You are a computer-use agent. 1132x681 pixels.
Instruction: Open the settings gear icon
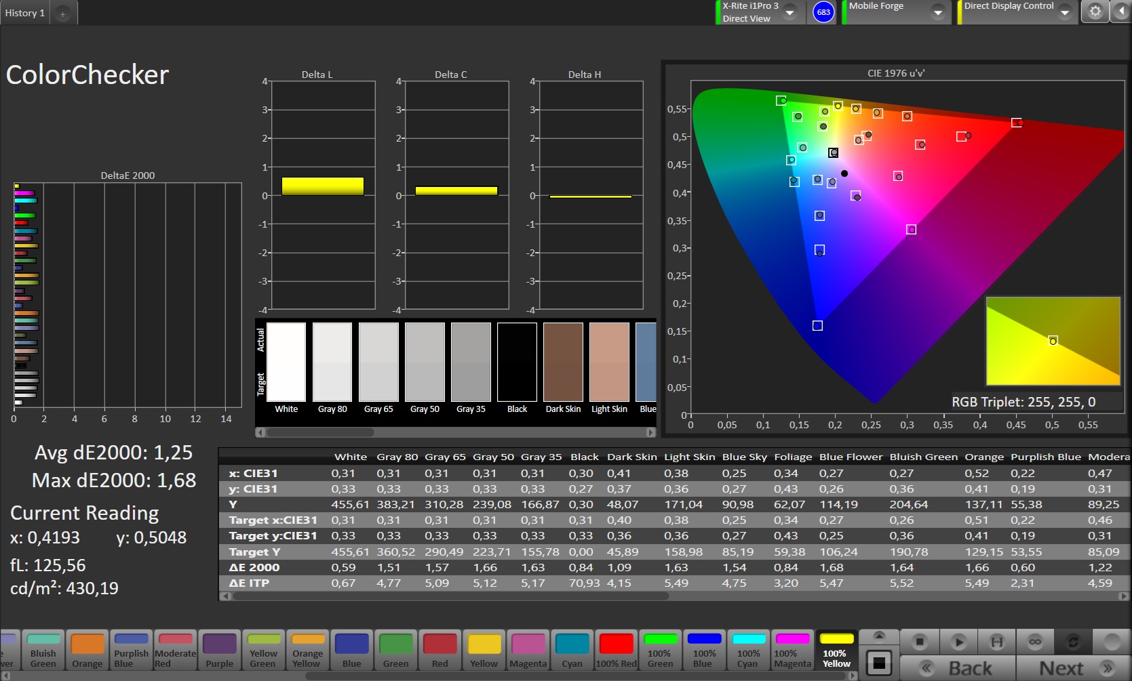[1095, 12]
